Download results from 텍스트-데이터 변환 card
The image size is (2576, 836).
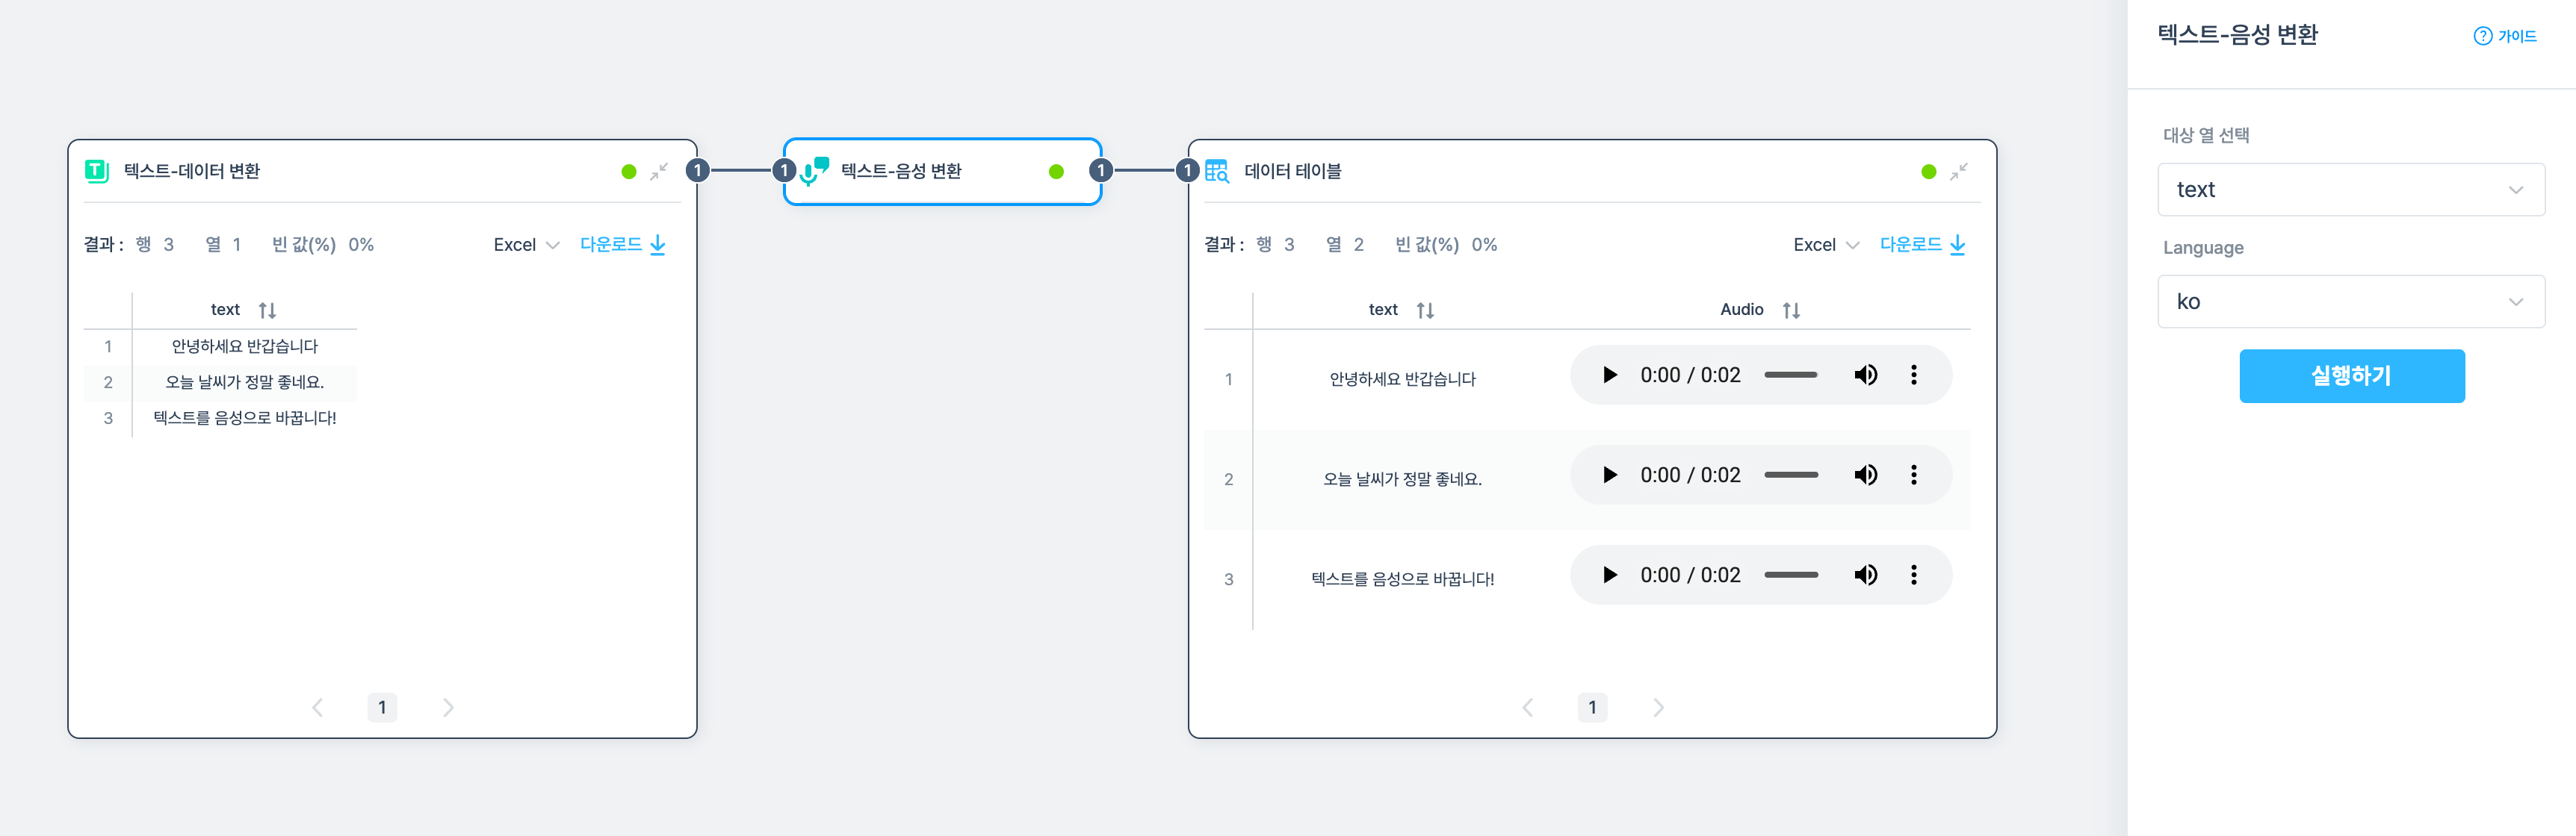pyautogui.click(x=622, y=245)
